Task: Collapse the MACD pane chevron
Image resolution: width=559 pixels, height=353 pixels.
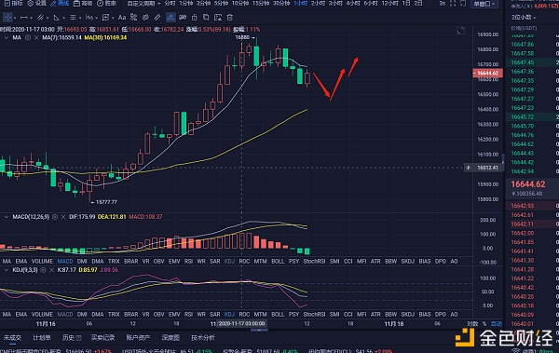Action: pyautogui.click(x=7, y=217)
